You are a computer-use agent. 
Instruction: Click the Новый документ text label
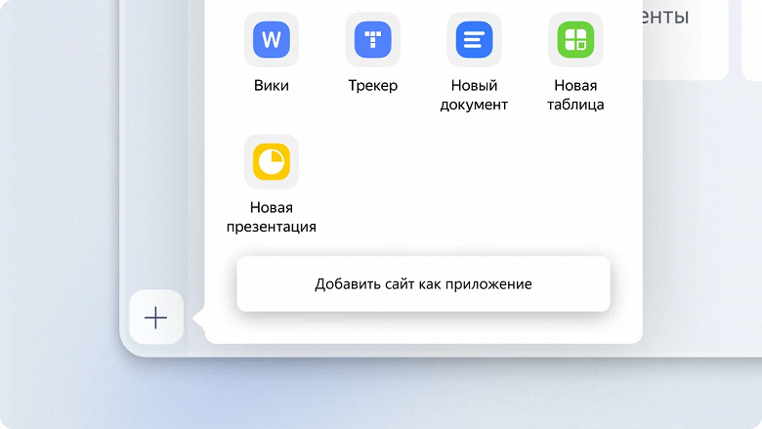pos(475,95)
